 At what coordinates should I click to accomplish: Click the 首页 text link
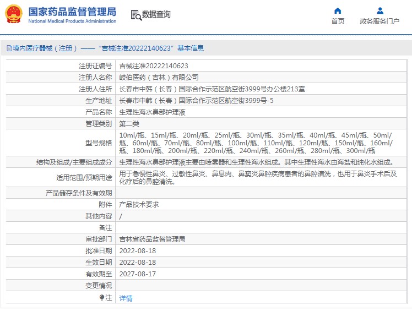[x=338, y=21]
